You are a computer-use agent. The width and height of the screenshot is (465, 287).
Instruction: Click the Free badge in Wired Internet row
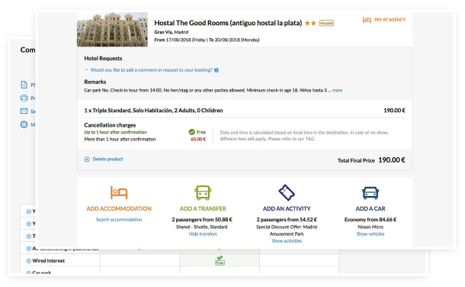[220, 260]
